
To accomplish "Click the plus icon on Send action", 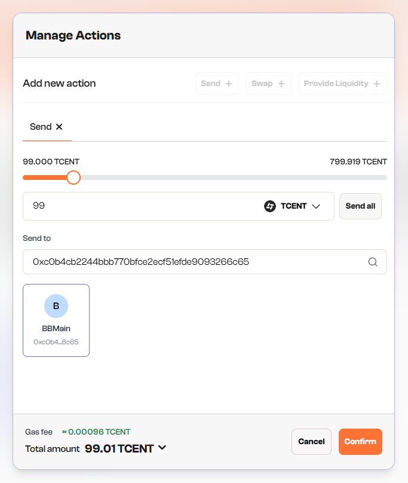I will click(x=229, y=84).
